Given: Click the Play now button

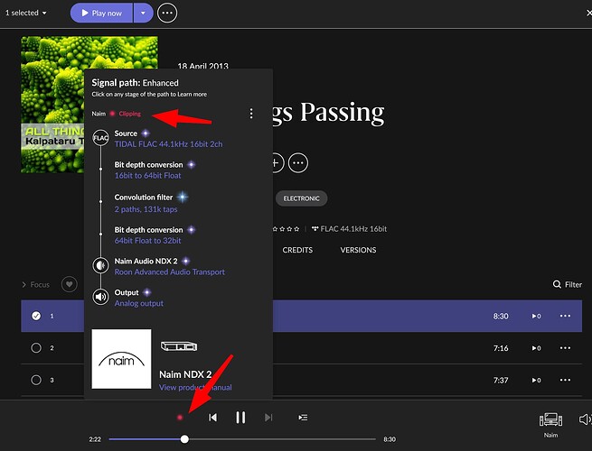Looking at the screenshot, I should 101,14.
